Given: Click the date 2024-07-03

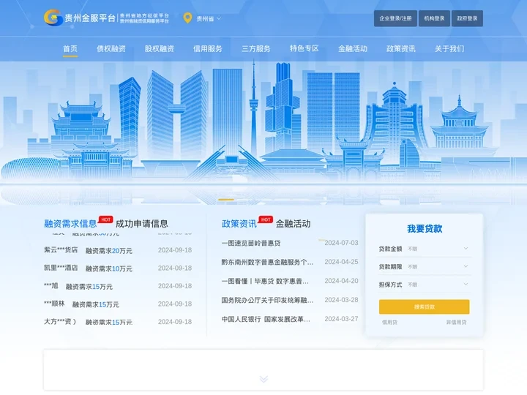Looking at the screenshot, I should coord(341,243).
